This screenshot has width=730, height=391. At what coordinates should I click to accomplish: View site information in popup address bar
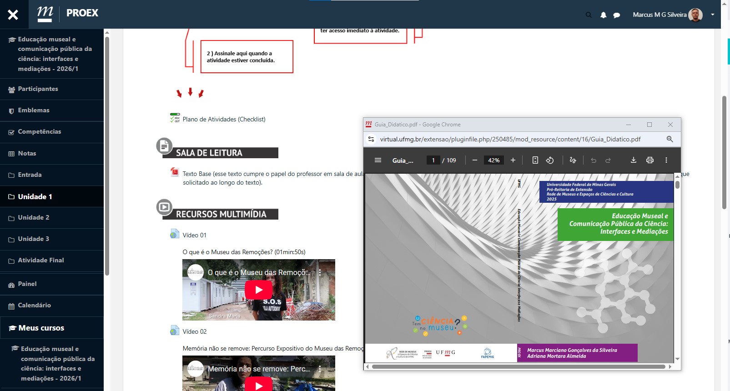[371, 139]
